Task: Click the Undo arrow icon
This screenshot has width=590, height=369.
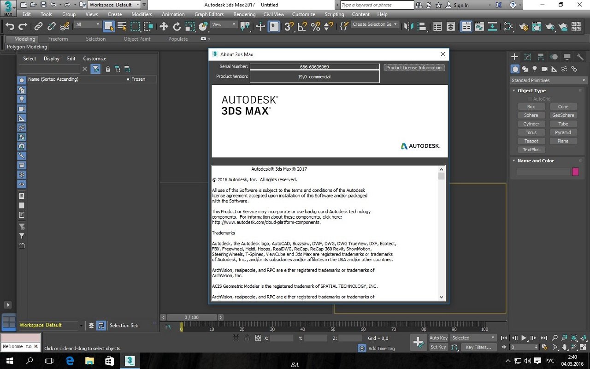Action: pyautogui.click(x=10, y=26)
